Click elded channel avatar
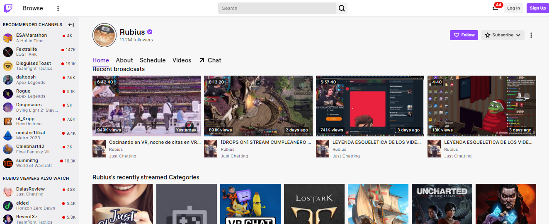 8,205
